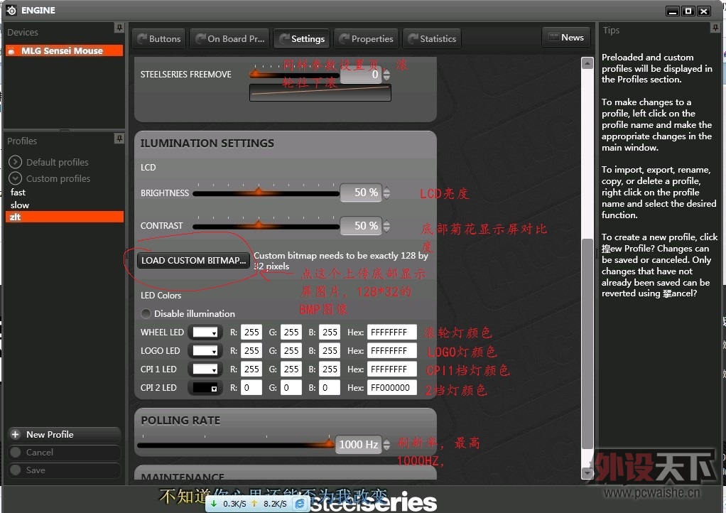Image resolution: width=726 pixels, height=513 pixels.
Task: Adjust the LCD Brightness slider
Action: click(266, 192)
